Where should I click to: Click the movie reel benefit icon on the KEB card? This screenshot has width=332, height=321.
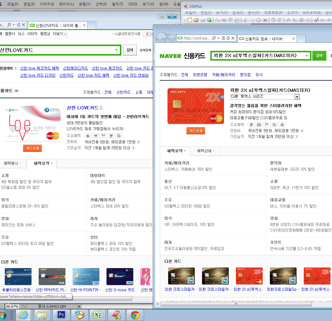tap(275, 125)
